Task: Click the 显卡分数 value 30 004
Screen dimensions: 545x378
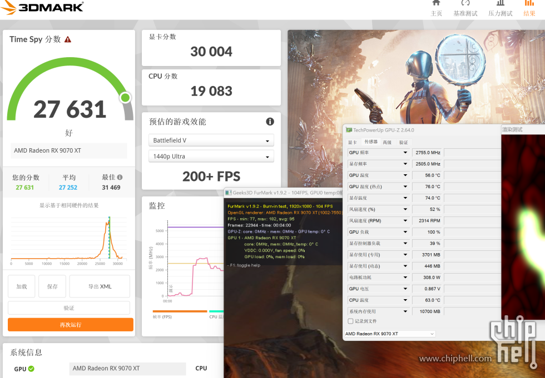Action: pyautogui.click(x=211, y=52)
